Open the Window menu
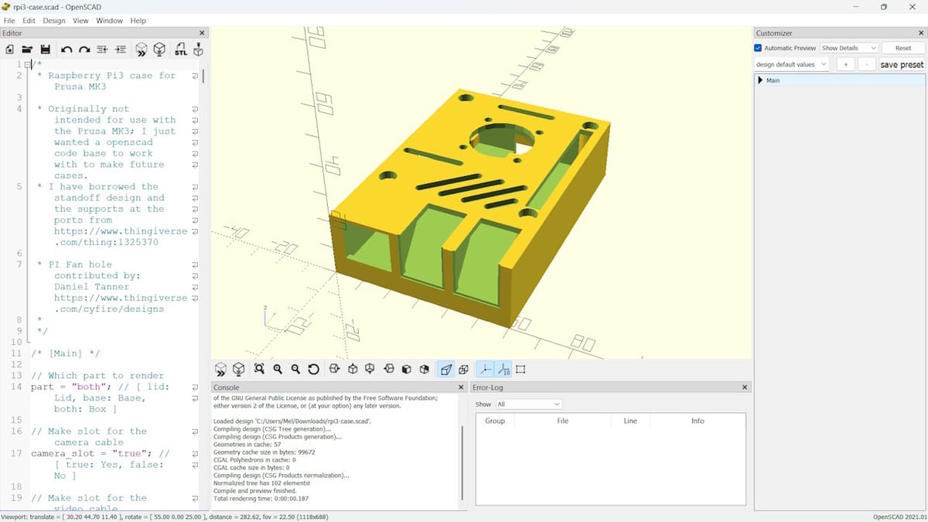 109,21
